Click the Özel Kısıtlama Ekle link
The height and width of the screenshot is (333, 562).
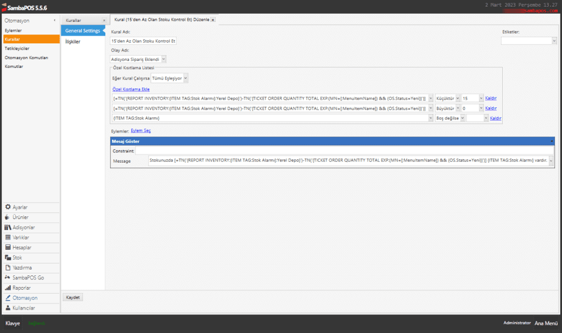tap(131, 89)
